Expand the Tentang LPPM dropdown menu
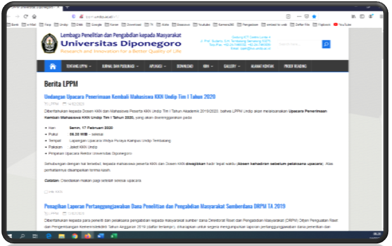Screen dimensions: 392x246 point(79,66)
